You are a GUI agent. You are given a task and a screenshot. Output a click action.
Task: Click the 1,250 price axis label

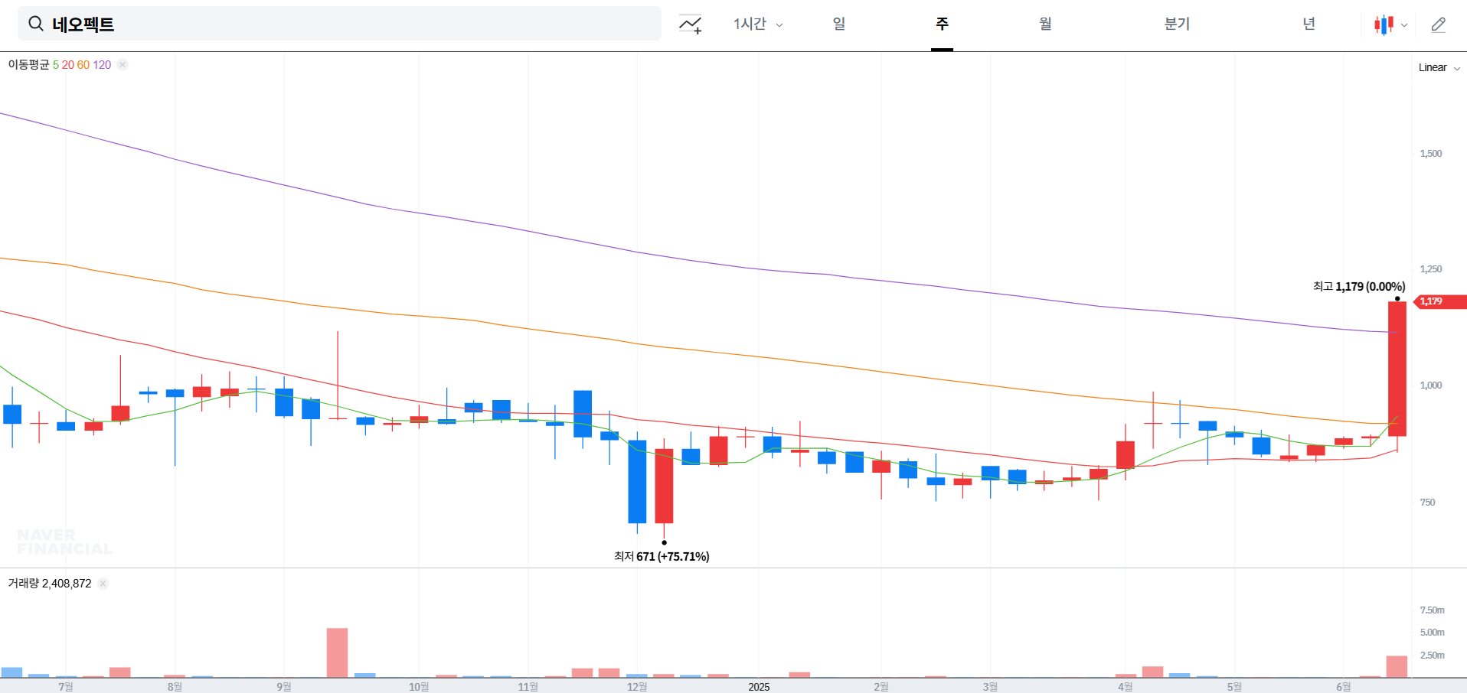click(1431, 269)
